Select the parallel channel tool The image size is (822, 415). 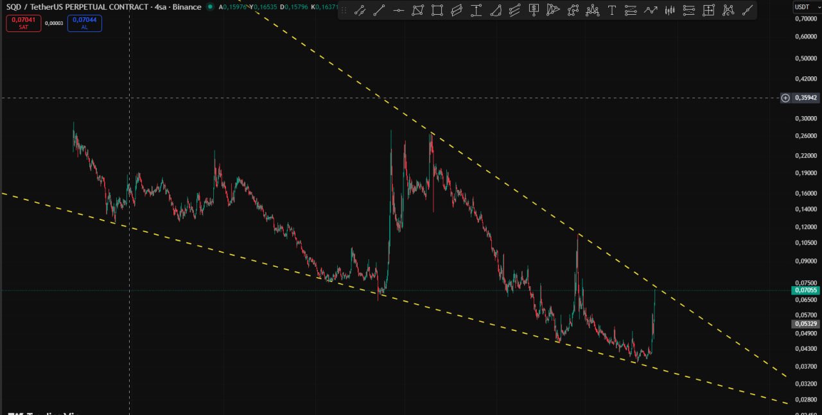(457, 10)
